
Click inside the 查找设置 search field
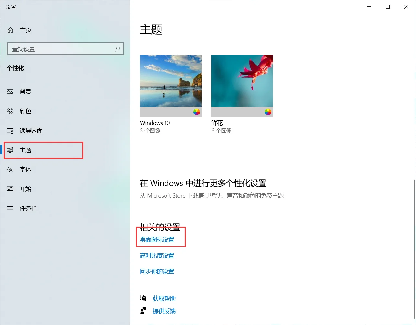[58, 49]
